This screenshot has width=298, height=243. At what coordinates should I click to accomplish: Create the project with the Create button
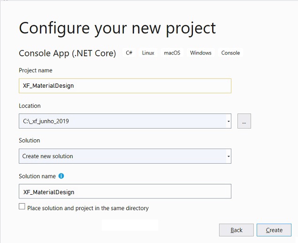tap(274, 230)
